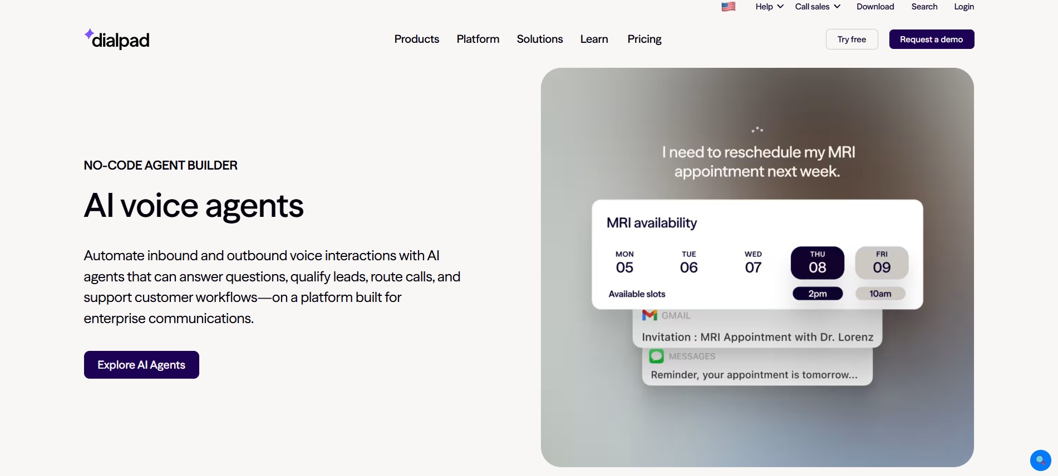1058x476 pixels.
Task: Click the Request a demo button
Action: click(x=932, y=39)
